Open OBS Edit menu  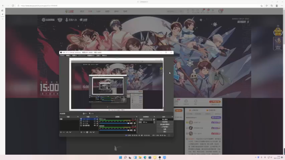coord(68,55)
